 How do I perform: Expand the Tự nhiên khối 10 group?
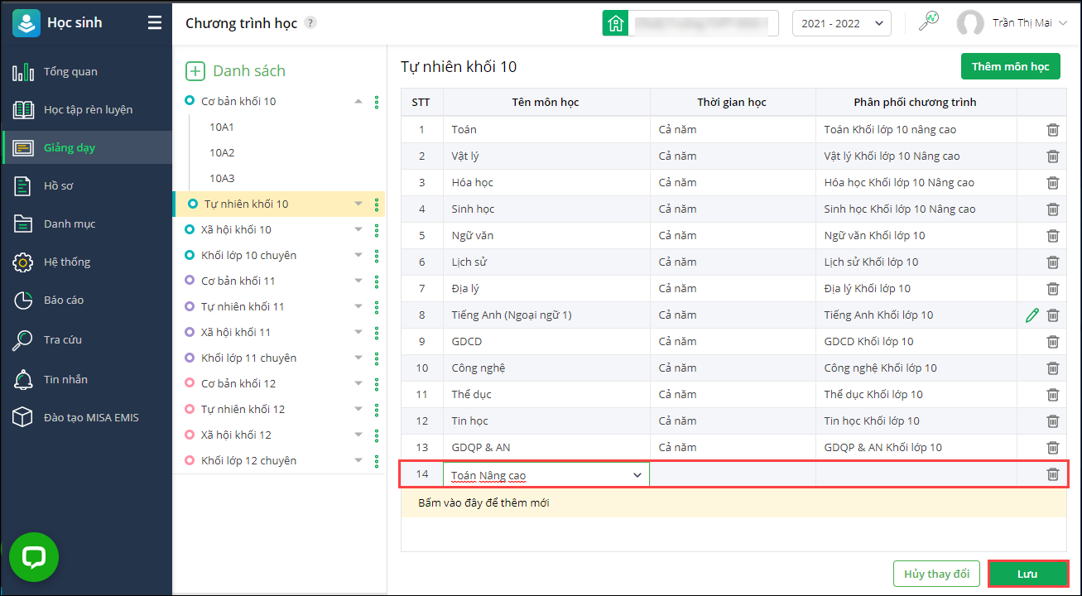(358, 204)
